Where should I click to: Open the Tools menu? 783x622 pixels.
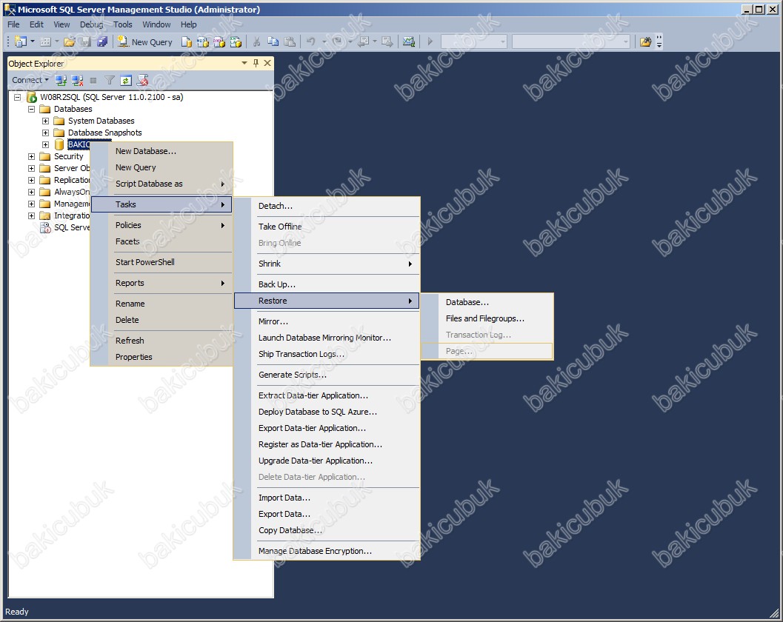click(123, 24)
